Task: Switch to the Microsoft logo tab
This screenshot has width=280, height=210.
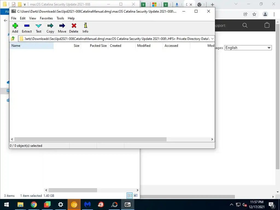Action: pyautogui.click(x=154, y=4)
